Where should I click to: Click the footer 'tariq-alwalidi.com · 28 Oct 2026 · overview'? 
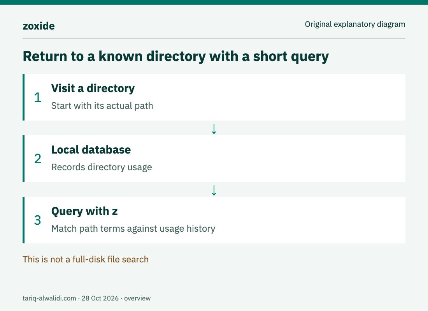tap(86, 298)
